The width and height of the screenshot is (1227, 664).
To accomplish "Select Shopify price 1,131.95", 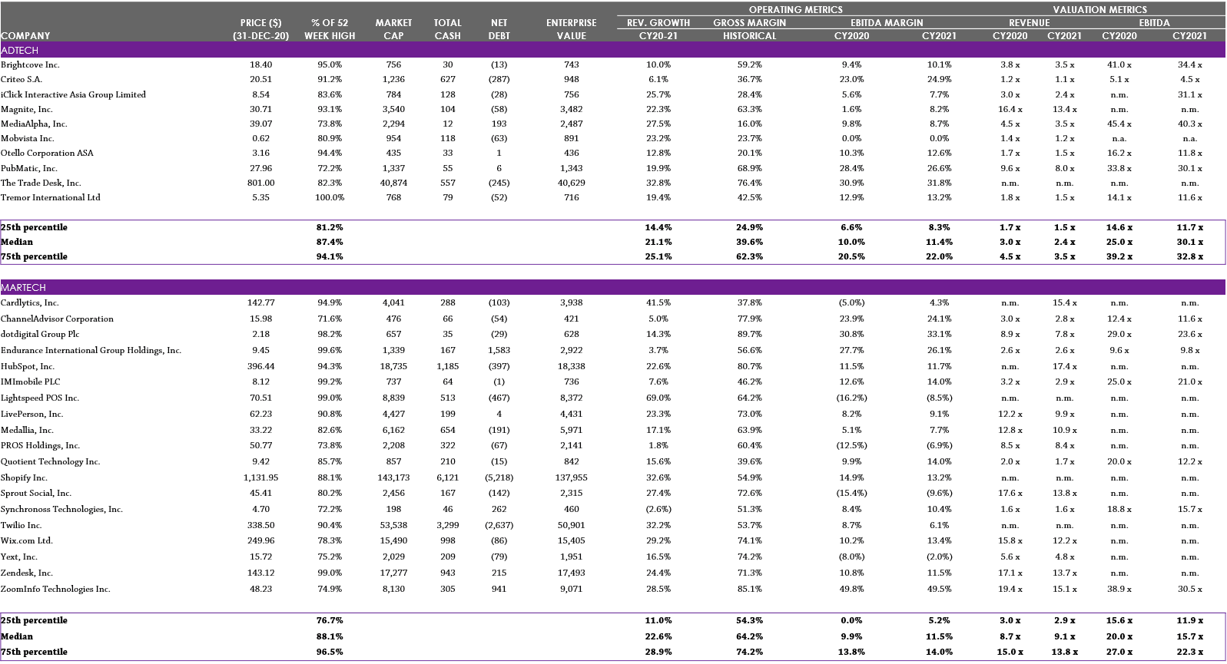I will coord(261,477).
